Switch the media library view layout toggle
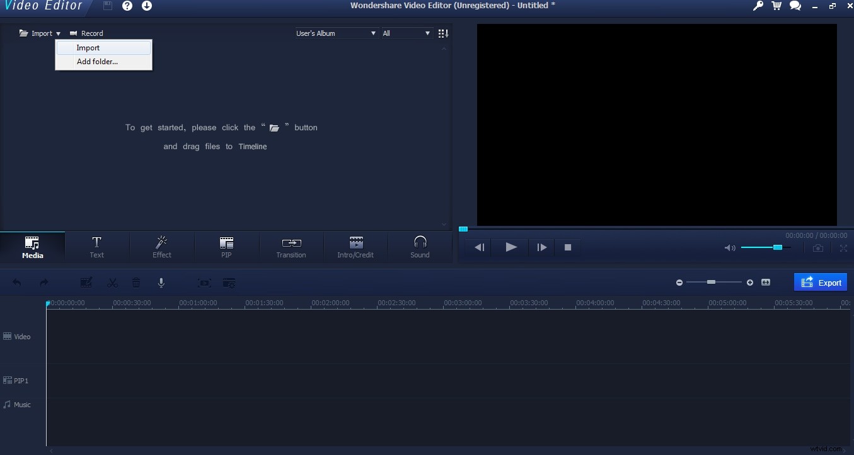 coord(443,33)
